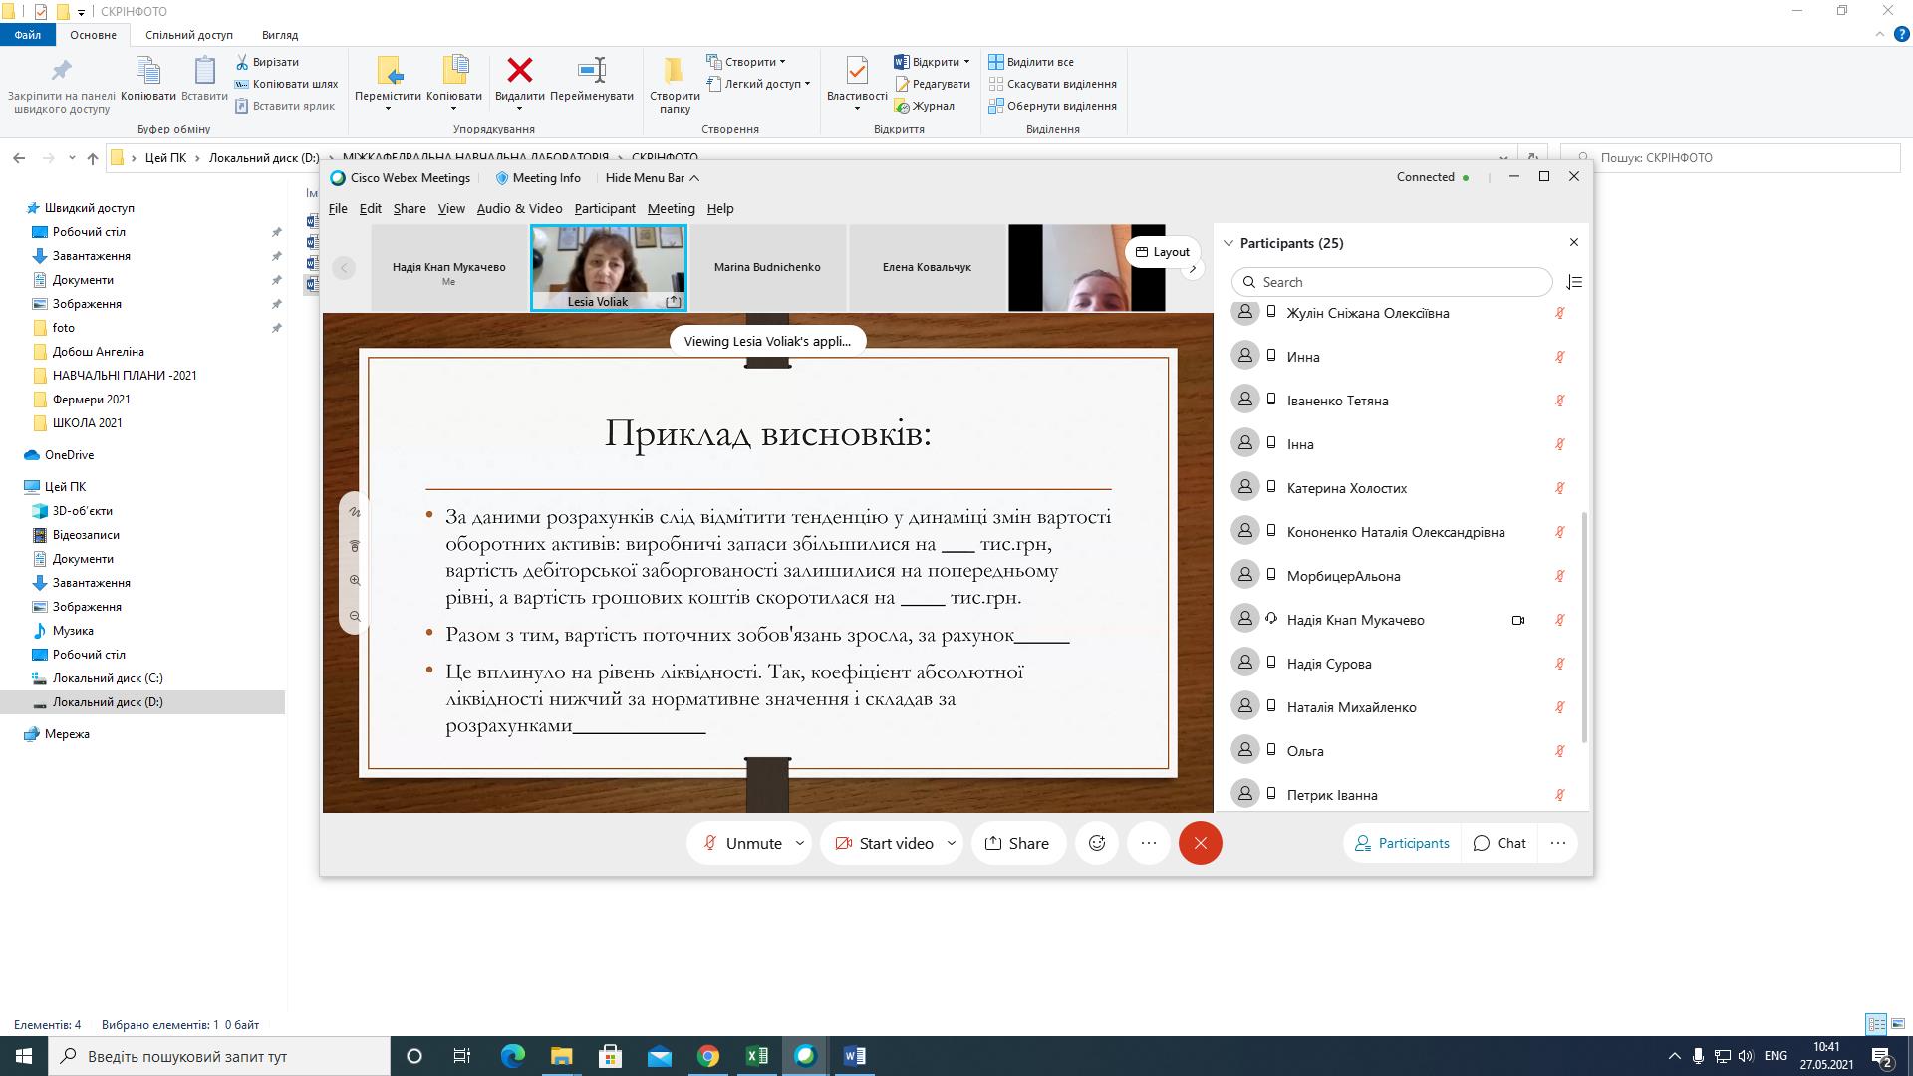Open the Meeting menu in Webex
This screenshot has width=1913, height=1076.
671,208
